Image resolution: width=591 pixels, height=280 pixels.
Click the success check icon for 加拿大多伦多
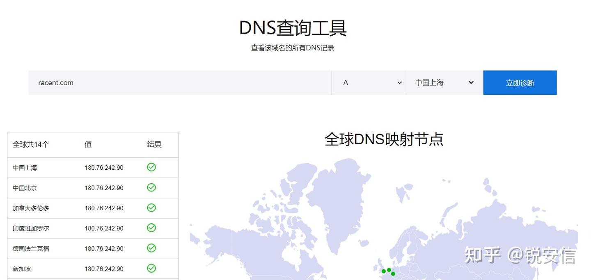pos(151,208)
